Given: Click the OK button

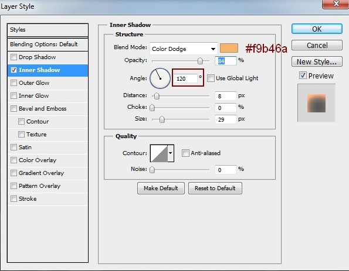Looking at the screenshot, I should pos(317,29).
